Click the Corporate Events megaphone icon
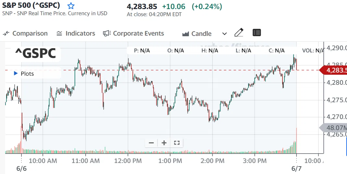Screen dimensions: 347x174 coord(107,33)
